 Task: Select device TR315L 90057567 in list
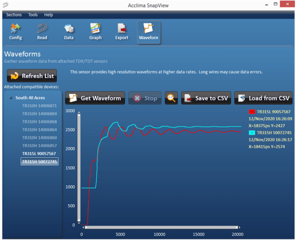39,153
